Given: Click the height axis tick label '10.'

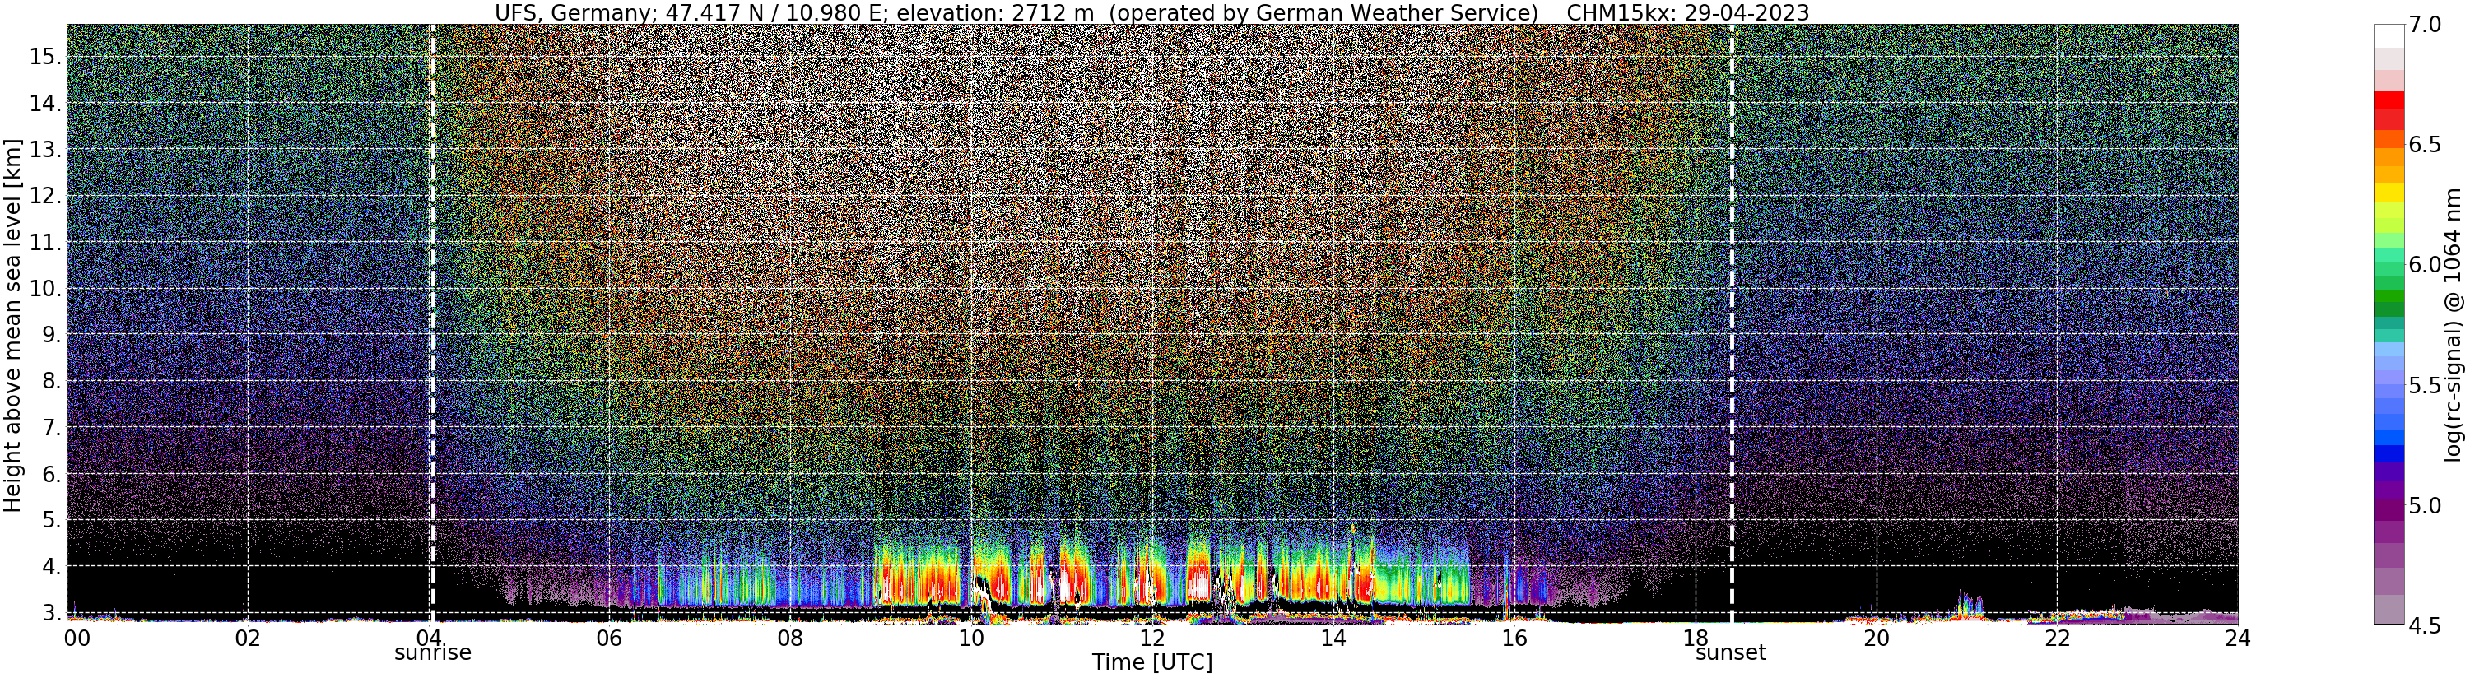Looking at the screenshot, I should [x=45, y=289].
